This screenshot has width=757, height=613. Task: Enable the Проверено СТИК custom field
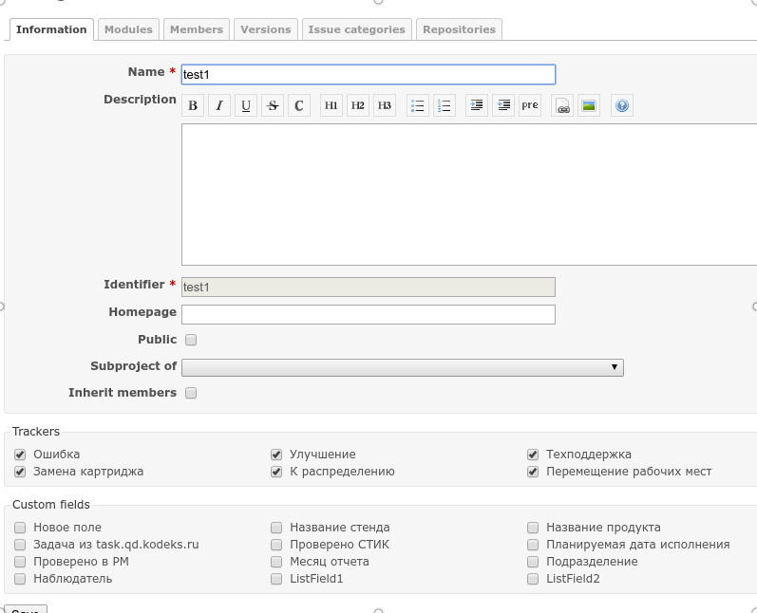276,545
